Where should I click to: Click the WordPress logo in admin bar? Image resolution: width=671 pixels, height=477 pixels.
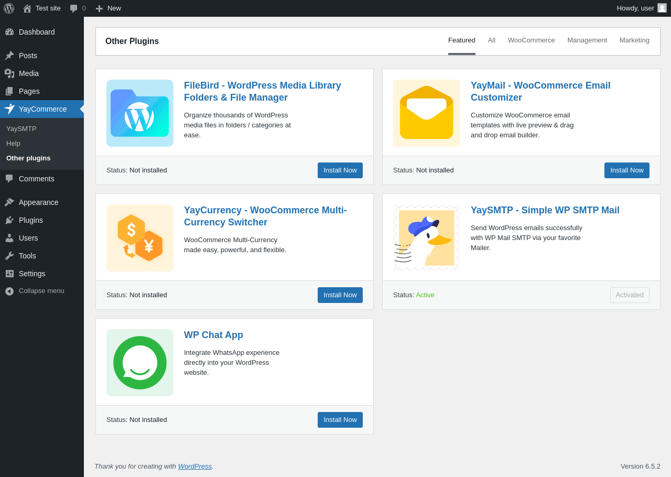coord(9,8)
